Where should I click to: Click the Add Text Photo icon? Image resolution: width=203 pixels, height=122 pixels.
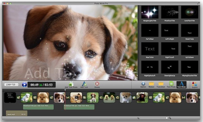click(x=71, y=84)
